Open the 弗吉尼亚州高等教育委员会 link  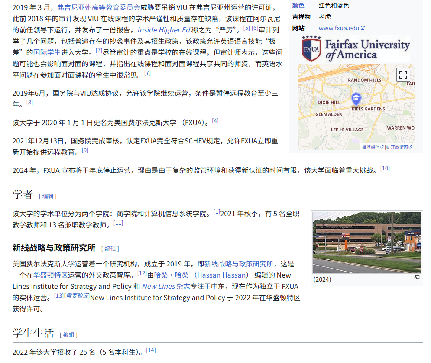point(99,7)
